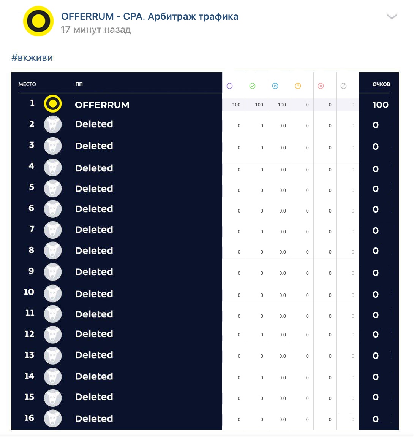Screen dimensions: 414x441
Task: Click the 100 points score for OFFERRUM
Action: point(380,105)
